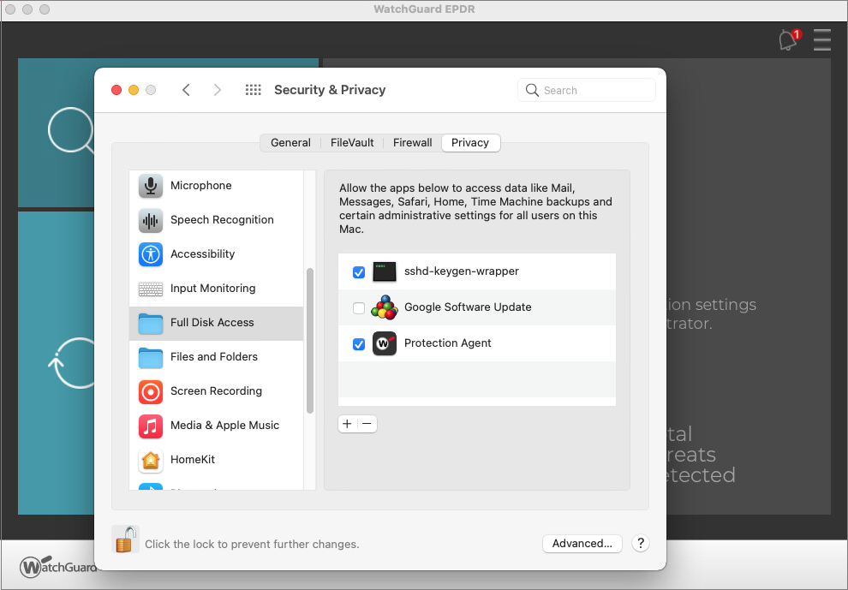Click the back navigation chevron
The width and height of the screenshot is (848, 590).
pos(187,89)
